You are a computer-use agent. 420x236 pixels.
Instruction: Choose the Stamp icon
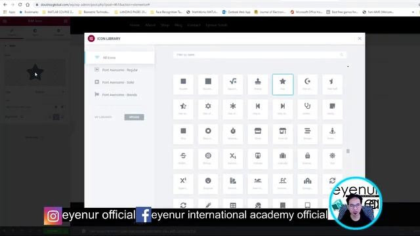click(258, 85)
